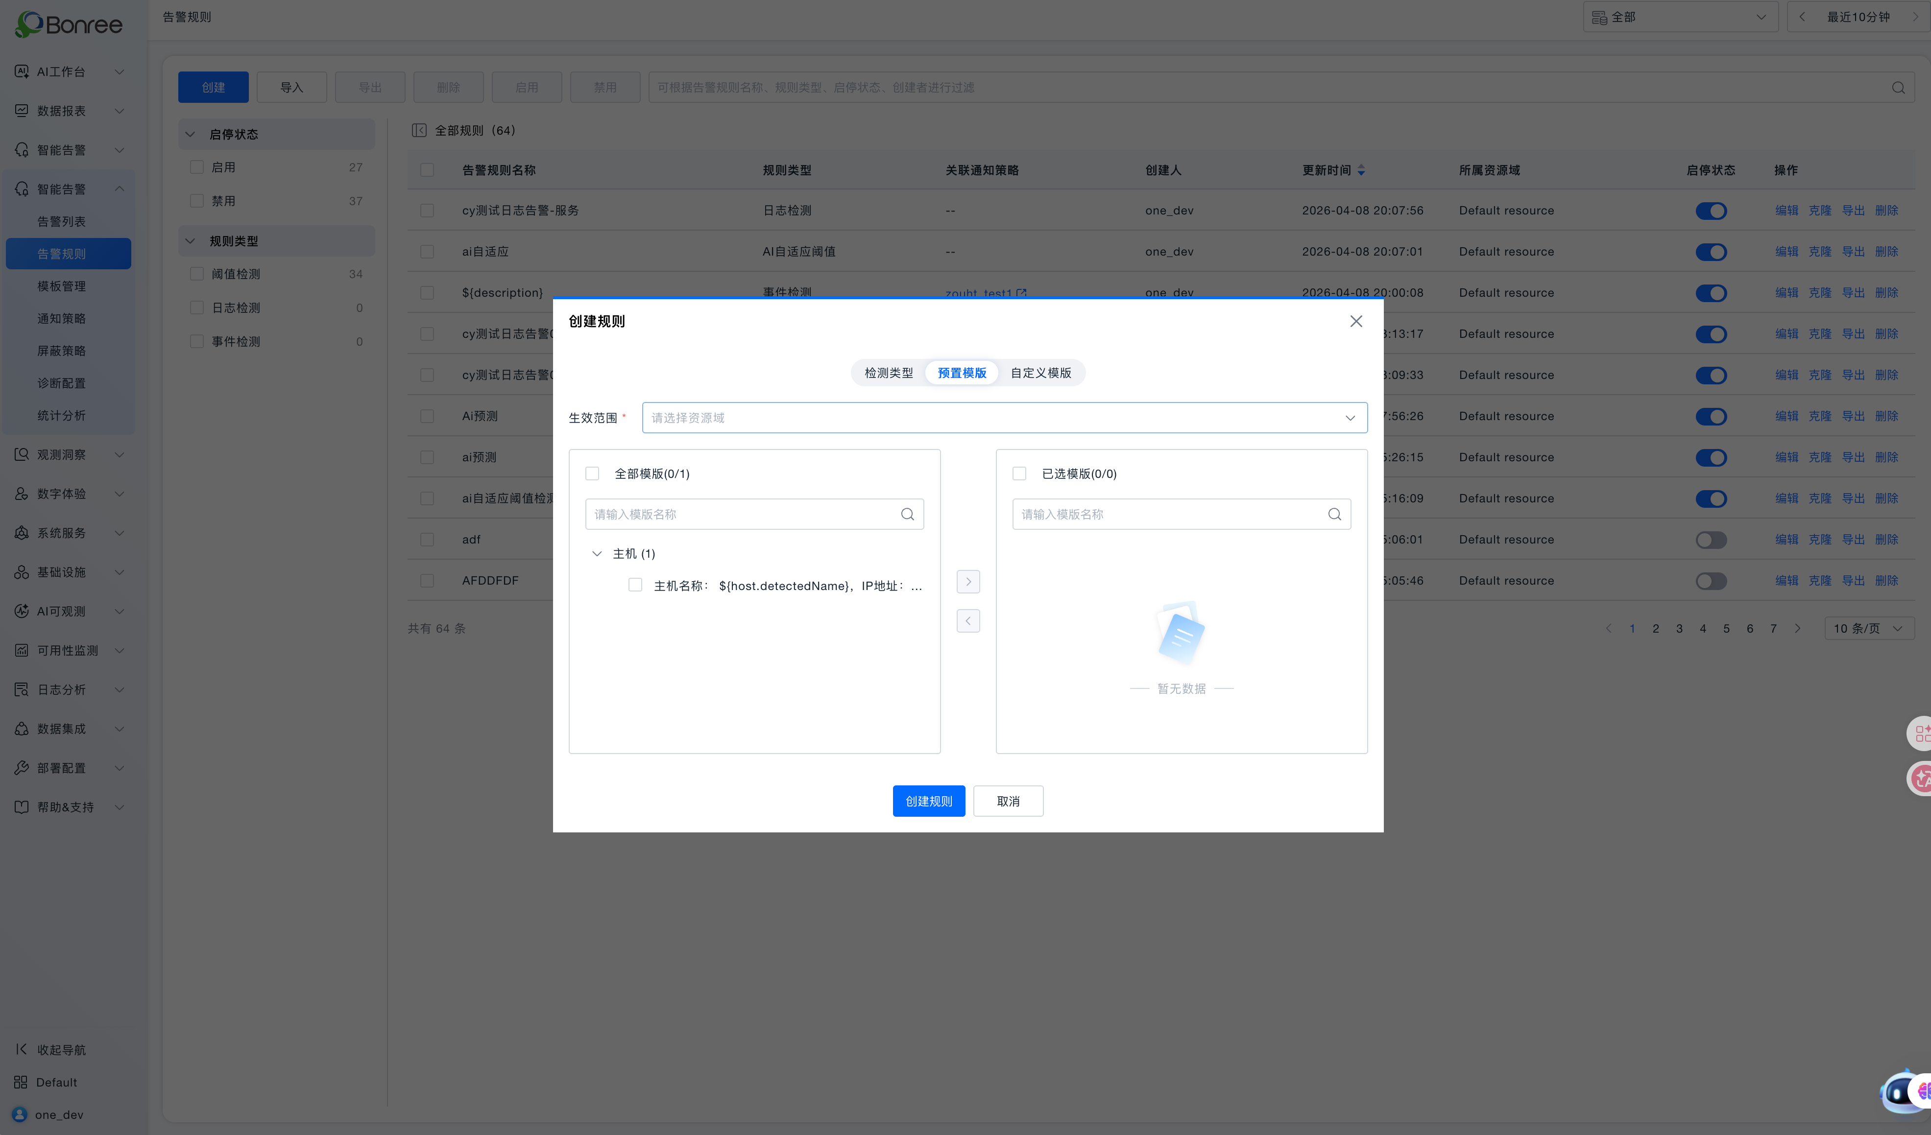Collapse the 规则类型 filter section
The width and height of the screenshot is (1931, 1135).
[x=190, y=241]
